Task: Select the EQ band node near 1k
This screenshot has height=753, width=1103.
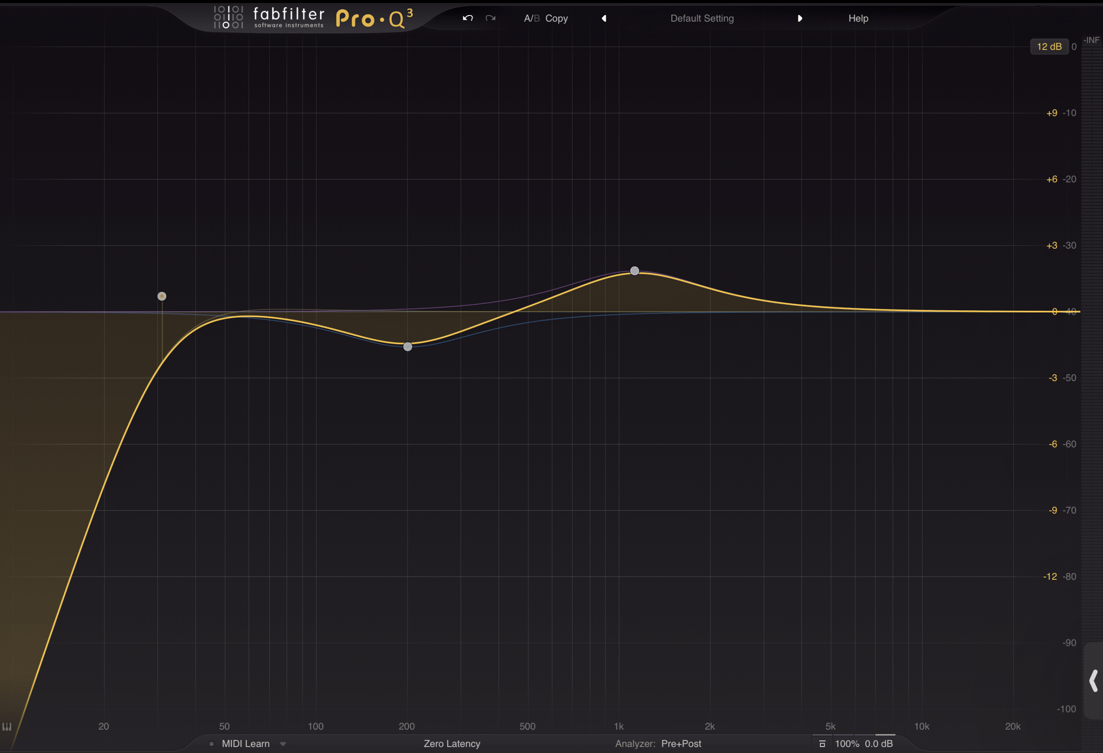Action: click(634, 271)
